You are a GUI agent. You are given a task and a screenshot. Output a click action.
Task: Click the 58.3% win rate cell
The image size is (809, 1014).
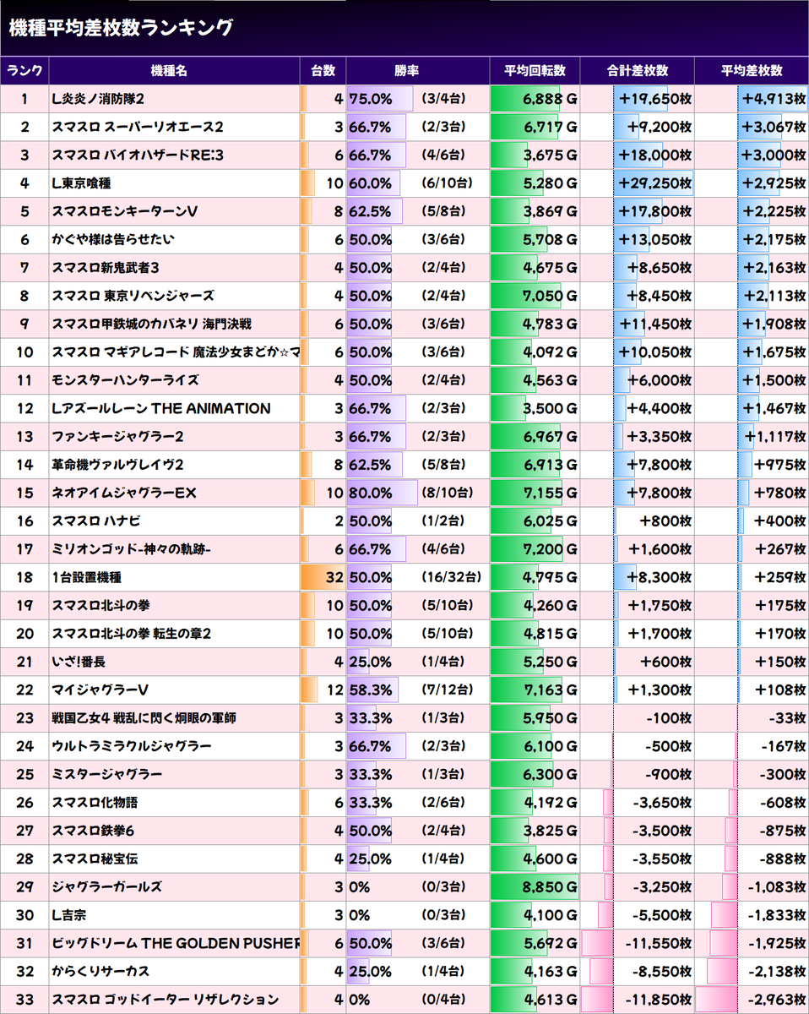[x=417, y=690]
